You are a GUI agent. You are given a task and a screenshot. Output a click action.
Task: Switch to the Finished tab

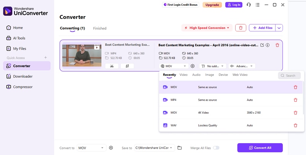pos(100,28)
